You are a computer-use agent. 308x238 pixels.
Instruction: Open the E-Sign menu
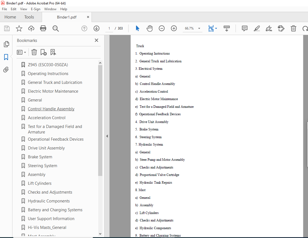[x=36, y=9]
